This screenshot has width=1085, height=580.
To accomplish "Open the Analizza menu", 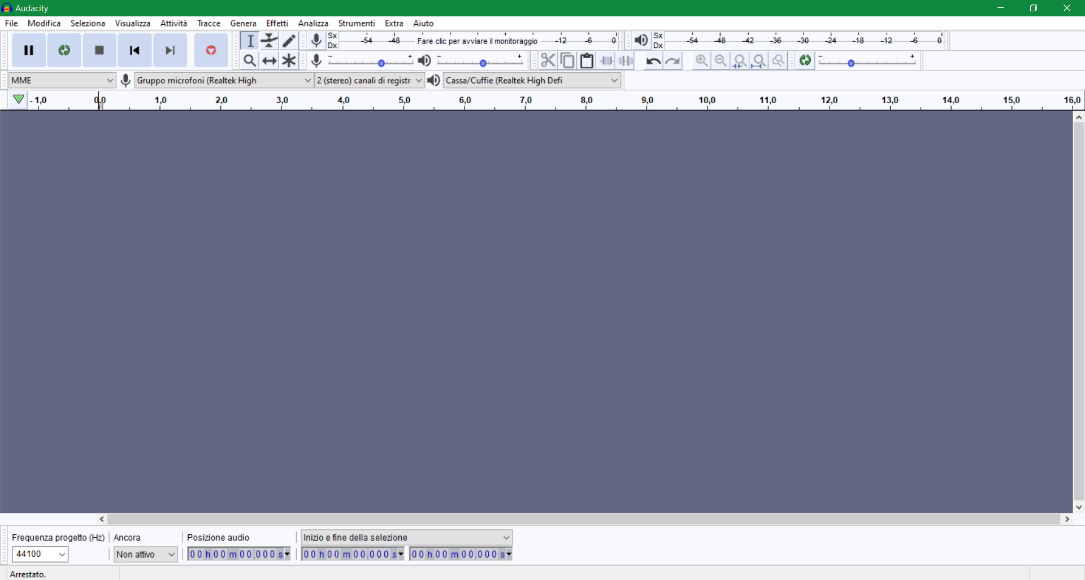I will 313,23.
